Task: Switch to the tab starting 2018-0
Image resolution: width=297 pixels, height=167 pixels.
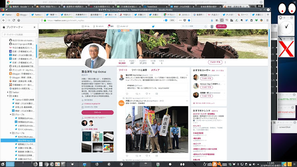Action: point(184,14)
